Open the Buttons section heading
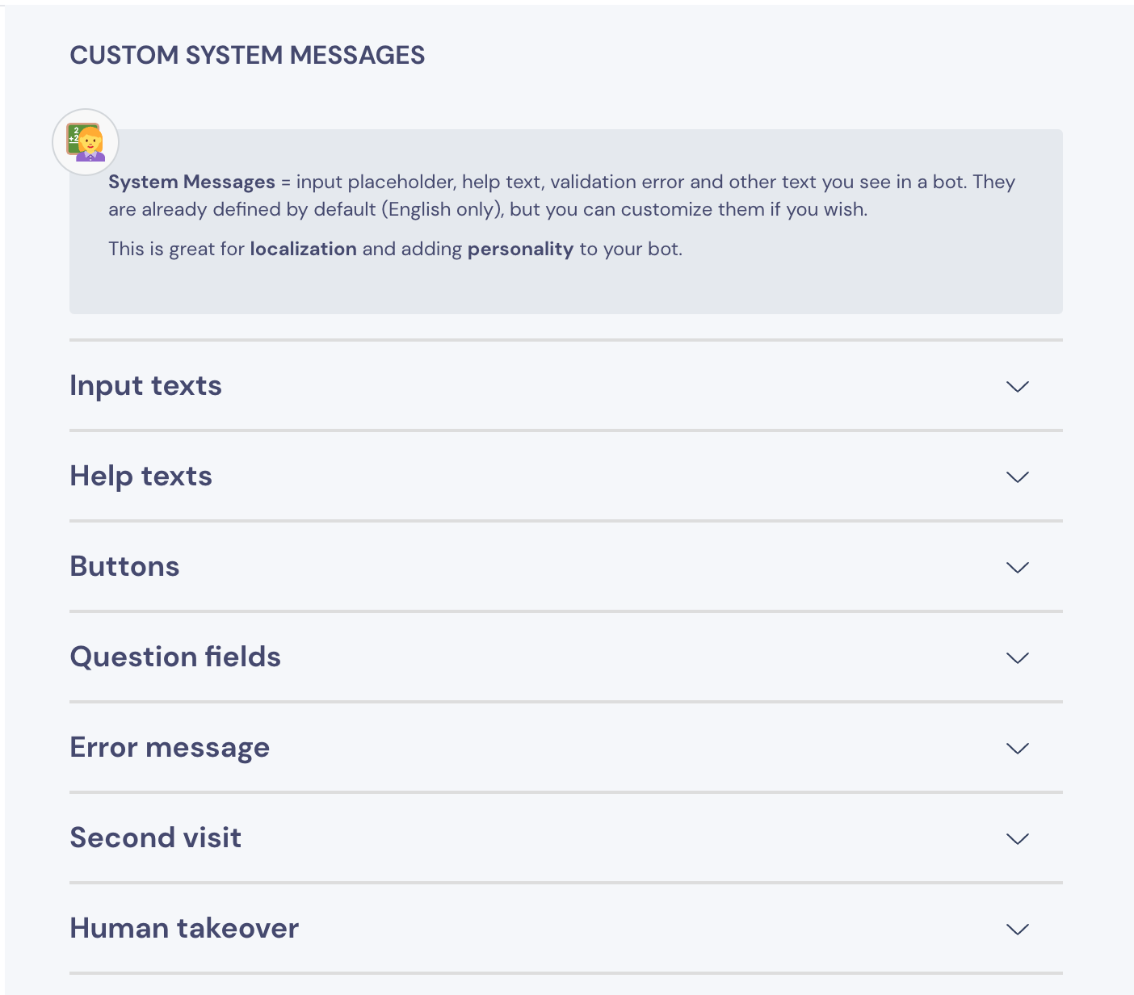The image size is (1134, 995). (x=124, y=567)
